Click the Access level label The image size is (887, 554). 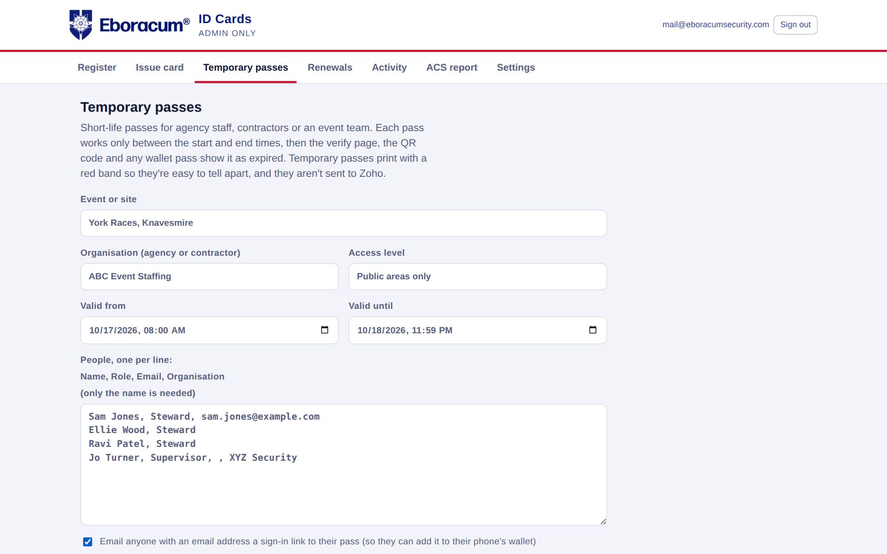coord(377,253)
